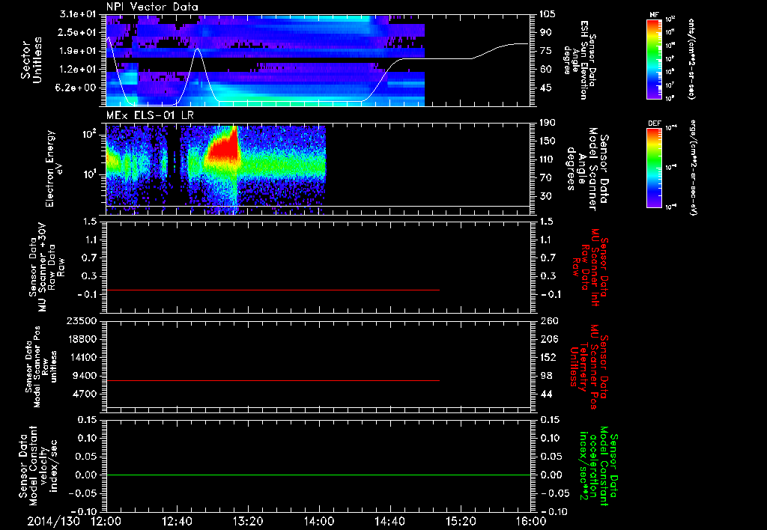767x530 pixels.
Task: Click the DEF energy flux color bar
Action: coord(654,167)
